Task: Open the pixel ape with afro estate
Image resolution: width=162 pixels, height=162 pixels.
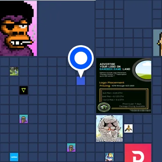Action: [18, 28]
